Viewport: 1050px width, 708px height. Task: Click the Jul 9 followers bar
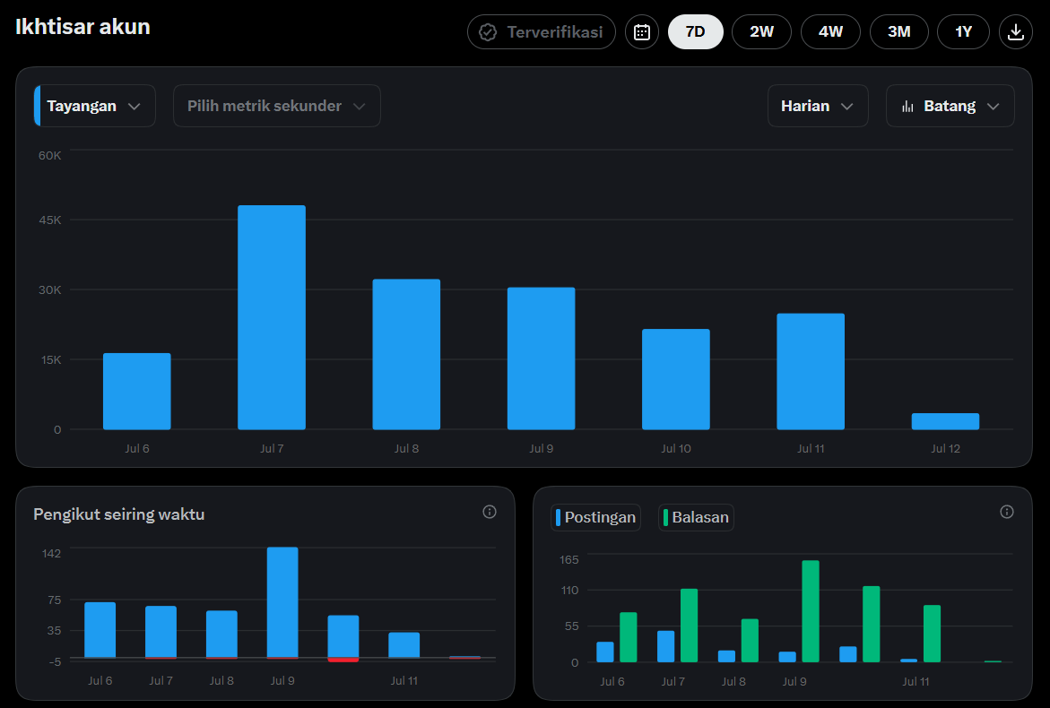282,603
